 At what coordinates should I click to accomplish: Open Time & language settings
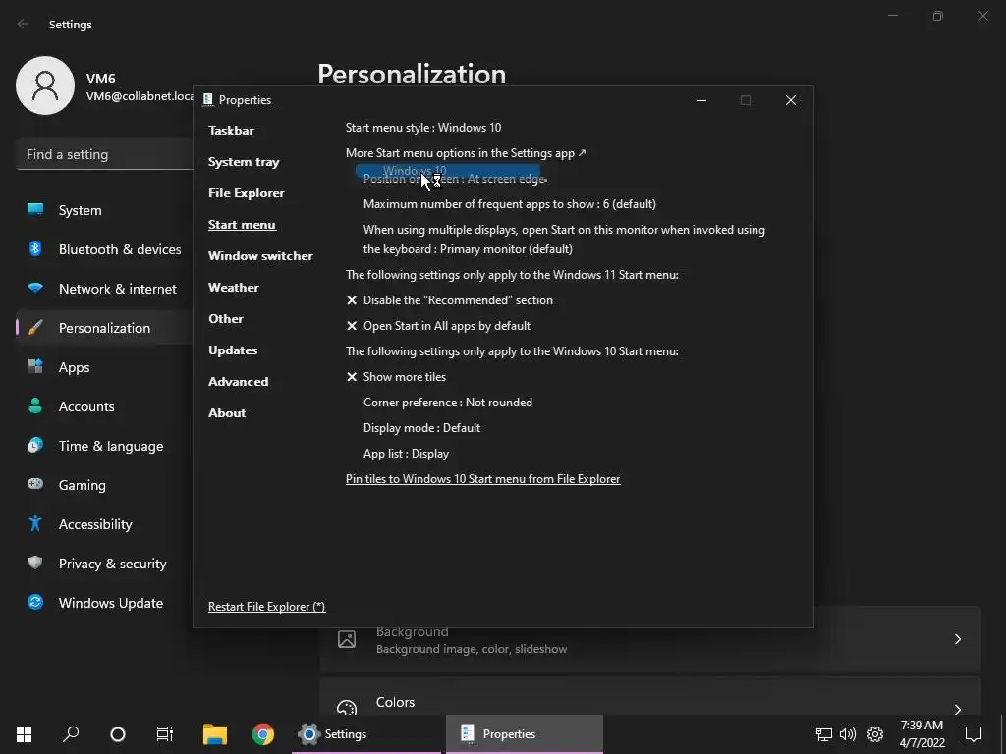[104, 446]
